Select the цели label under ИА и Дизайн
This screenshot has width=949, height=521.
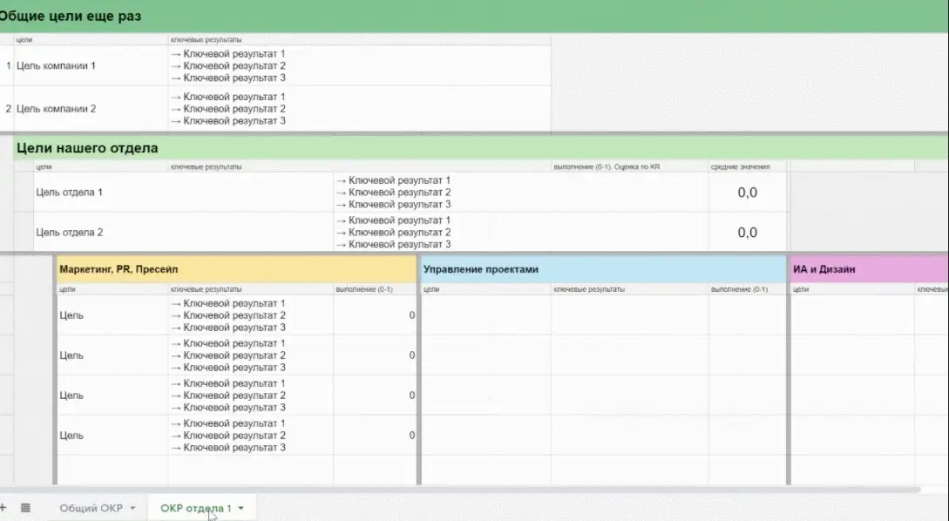[x=801, y=289]
